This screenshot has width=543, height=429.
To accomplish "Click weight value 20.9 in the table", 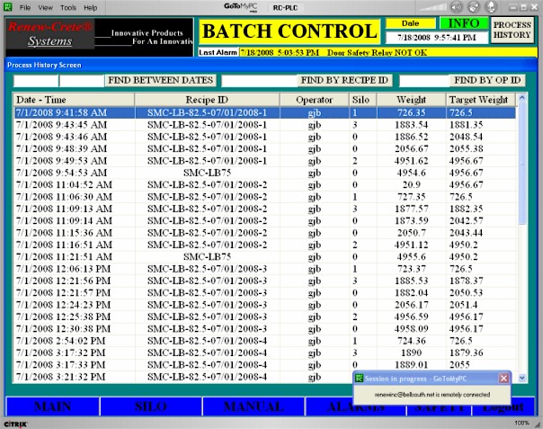I will (x=412, y=184).
